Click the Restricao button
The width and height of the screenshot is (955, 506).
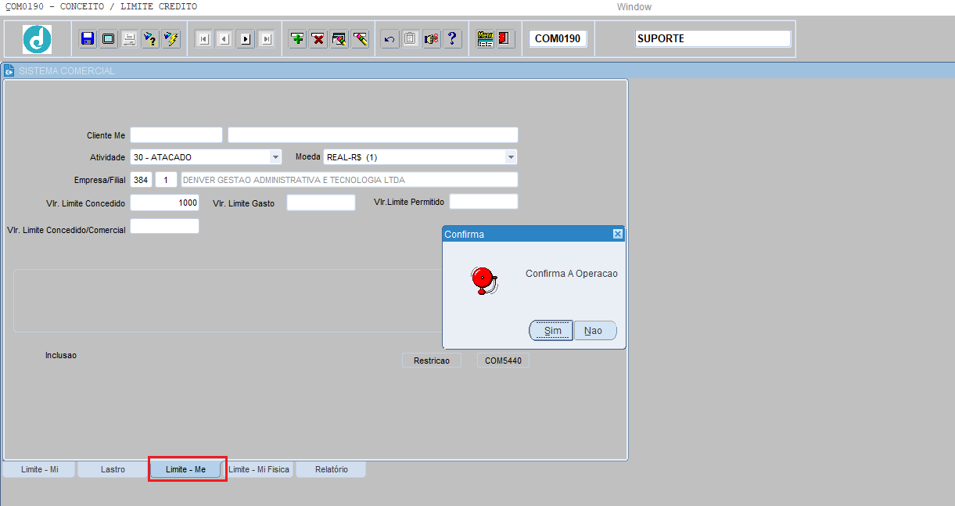pyautogui.click(x=432, y=361)
